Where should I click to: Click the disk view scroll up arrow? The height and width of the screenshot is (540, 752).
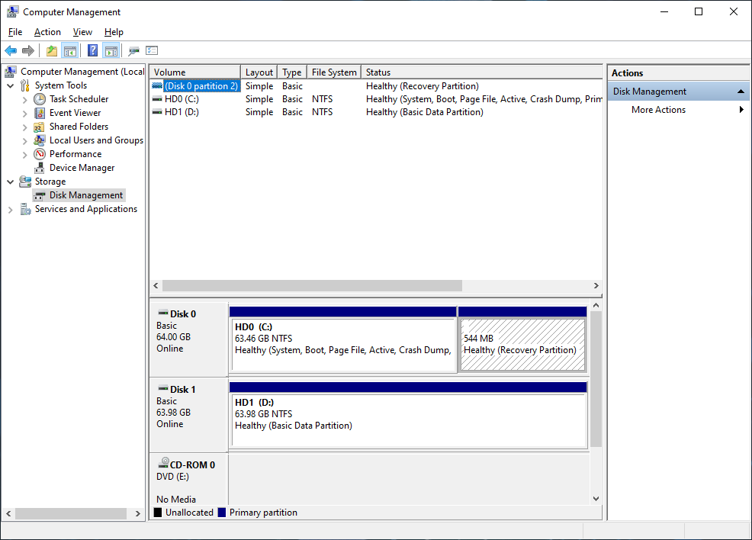tap(596, 306)
